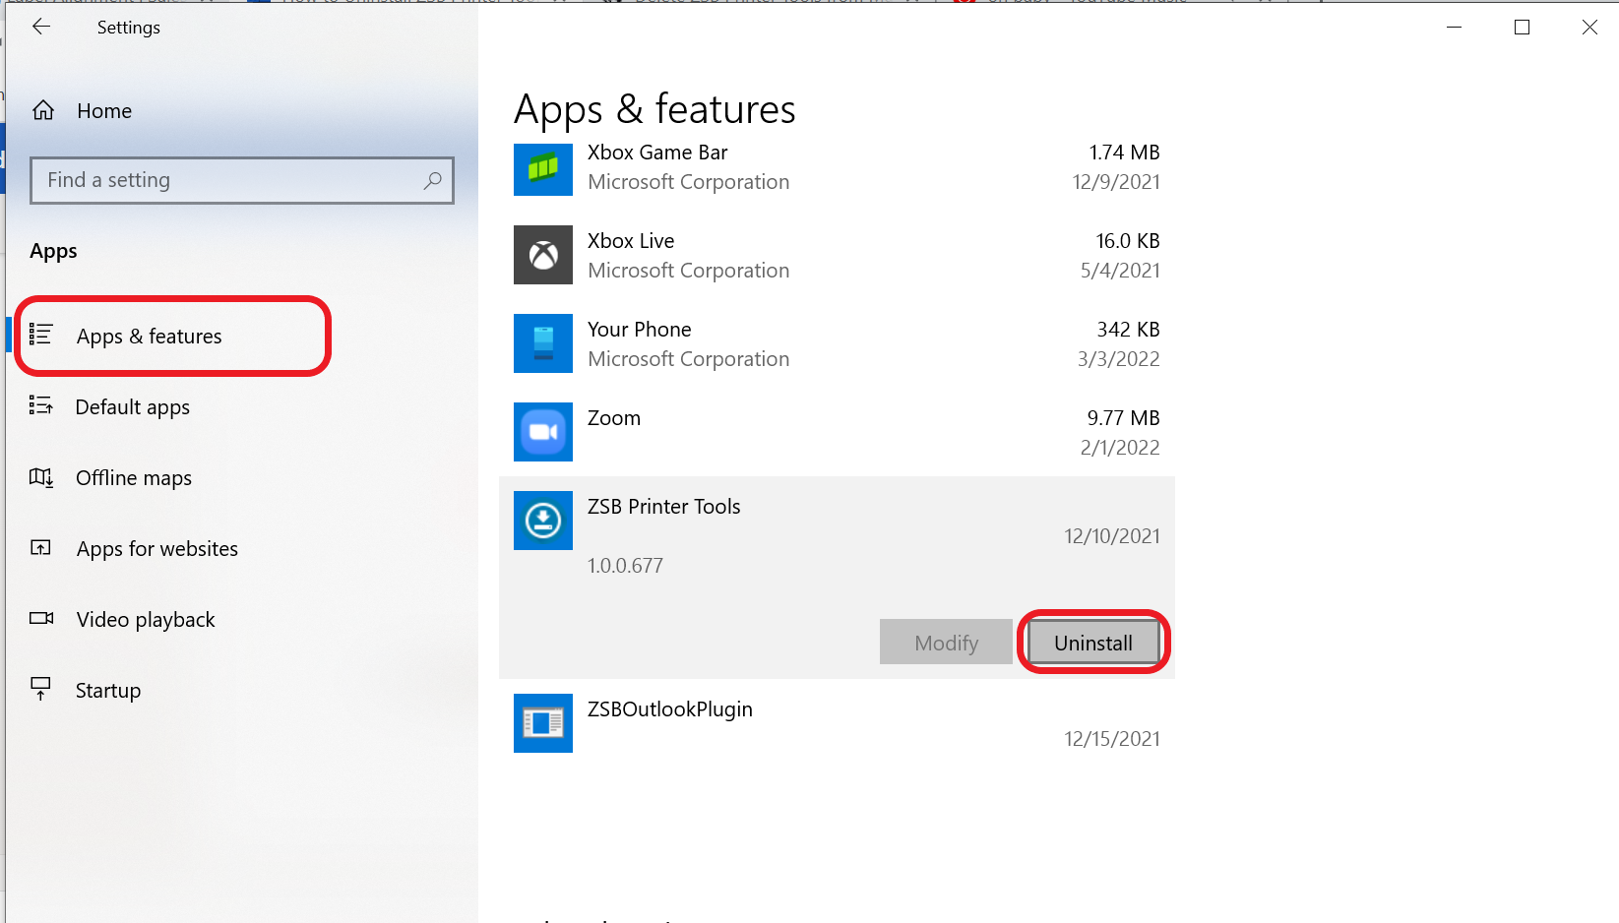
Task: Select the Zoom entry in the app list
Action: pos(837,432)
